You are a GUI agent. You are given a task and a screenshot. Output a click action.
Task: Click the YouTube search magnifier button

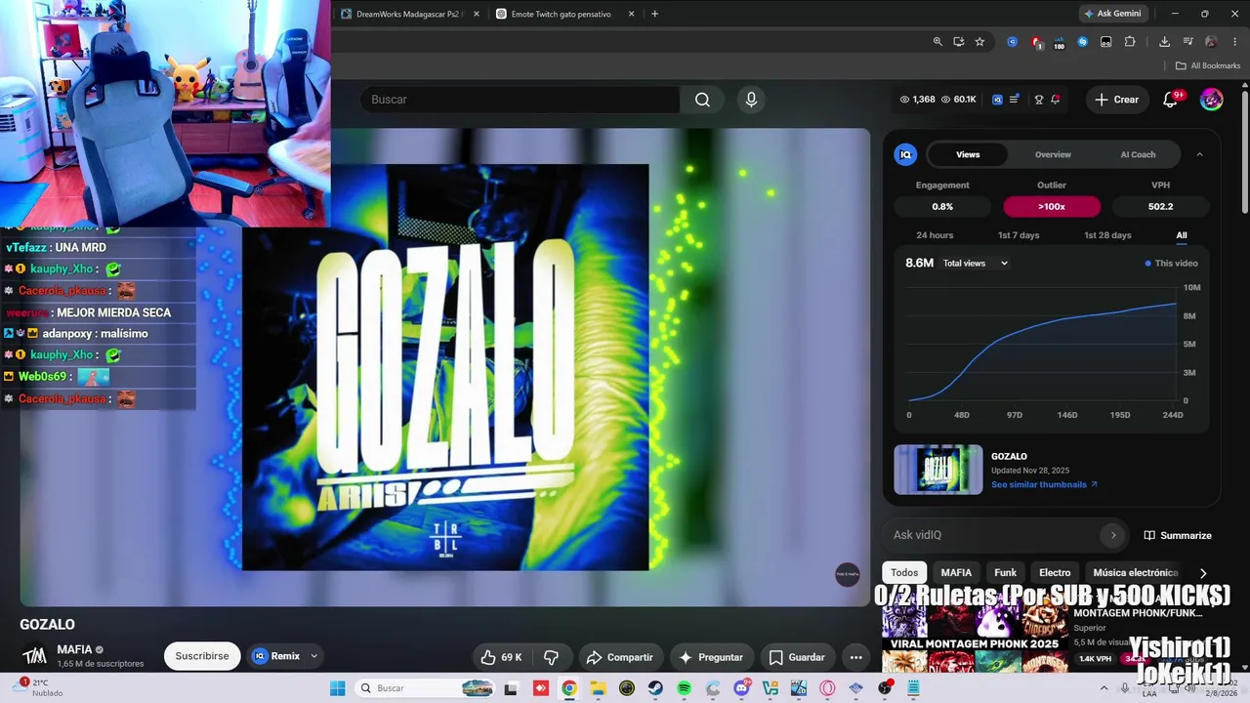tap(702, 100)
